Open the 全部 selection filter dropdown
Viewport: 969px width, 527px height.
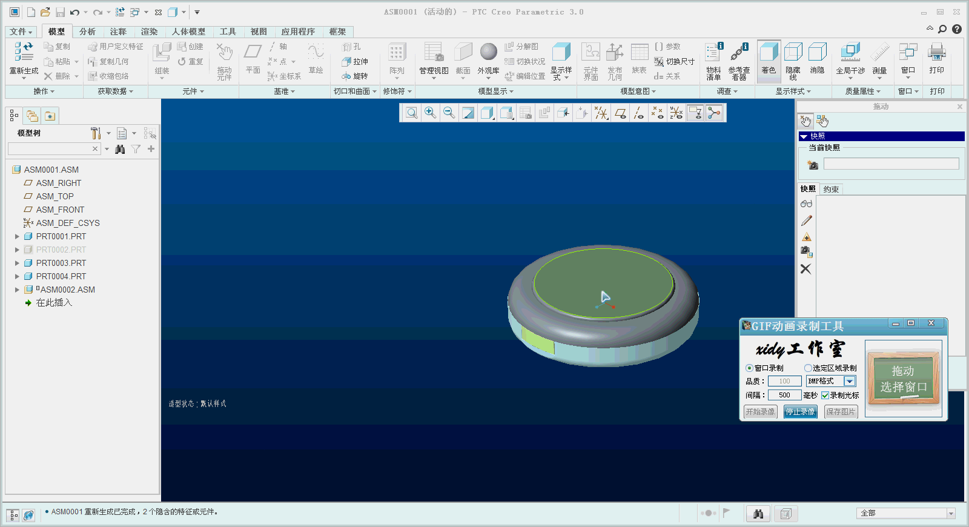point(951,513)
